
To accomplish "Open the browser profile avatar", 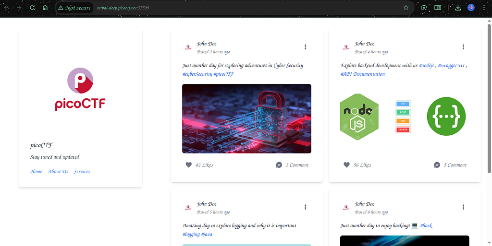I will 471,8.
